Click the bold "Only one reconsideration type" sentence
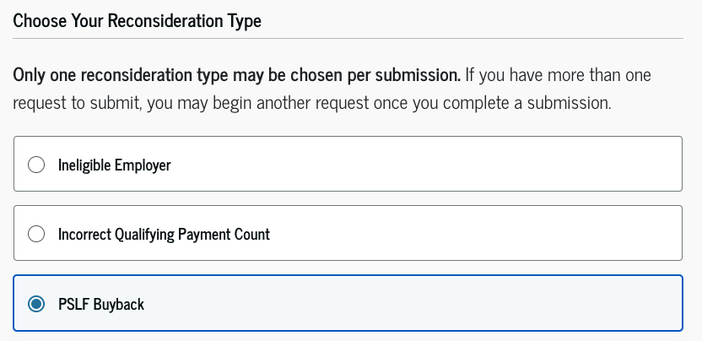The image size is (702, 341). pyautogui.click(x=236, y=74)
